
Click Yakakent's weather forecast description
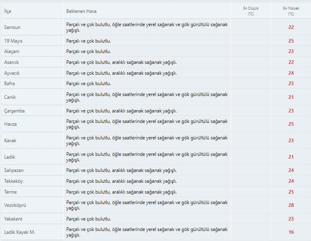[x=88, y=219]
